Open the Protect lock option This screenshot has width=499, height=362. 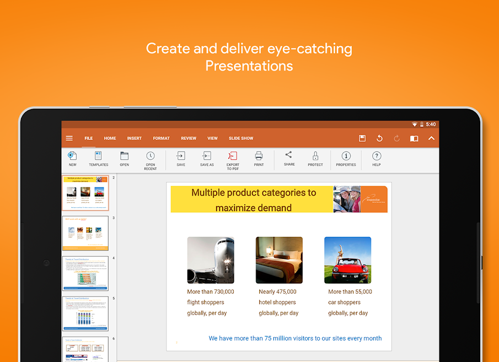pos(315,156)
